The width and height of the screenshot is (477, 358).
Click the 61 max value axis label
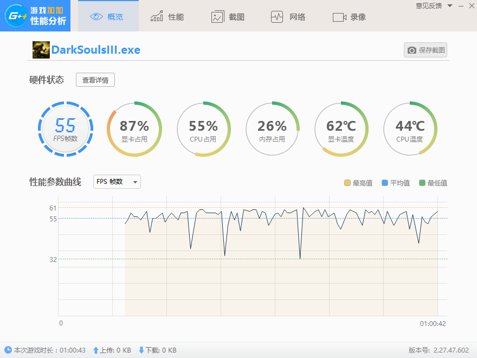click(x=53, y=208)
